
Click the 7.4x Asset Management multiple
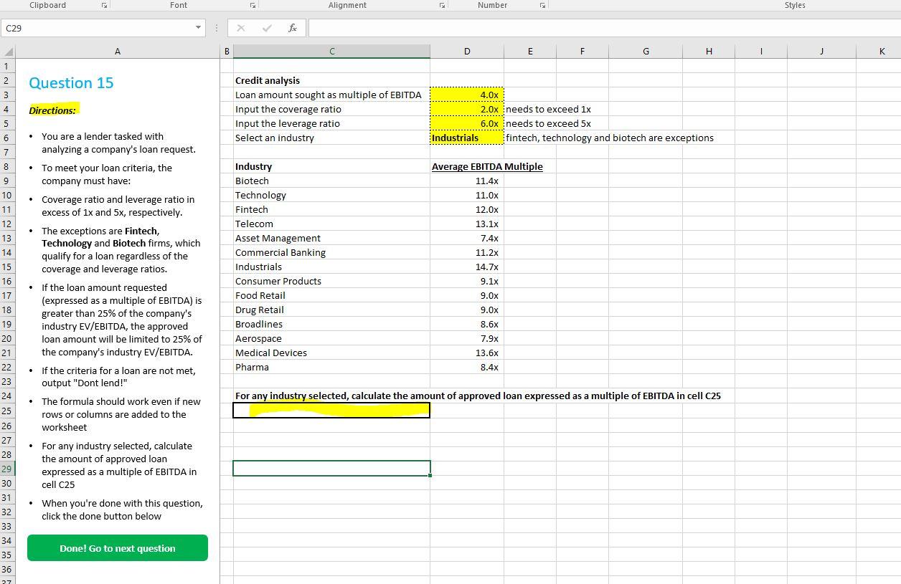tap(489, 238)
